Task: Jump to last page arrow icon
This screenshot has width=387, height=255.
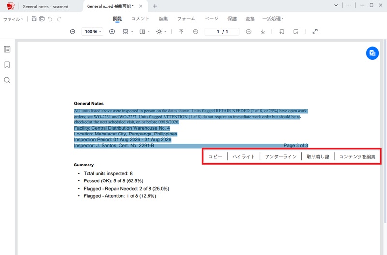Action: coord(263,31)
